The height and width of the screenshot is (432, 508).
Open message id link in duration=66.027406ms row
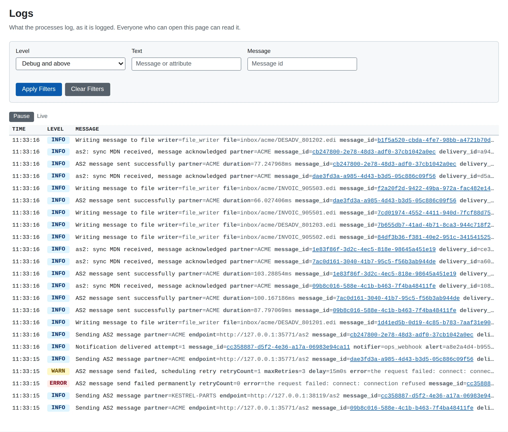[x=394, y=200]
